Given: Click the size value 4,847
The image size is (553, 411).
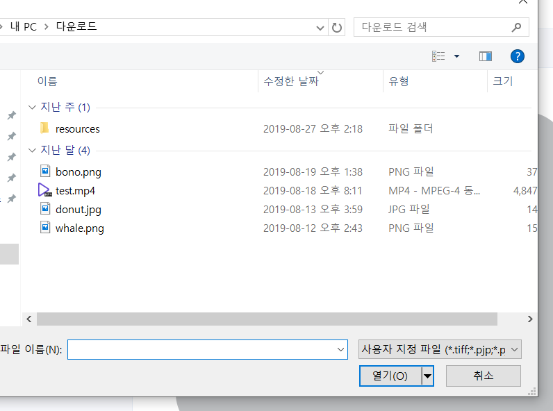Looking at the screenshot, I should pyautogui.click(x=525, y=191).
